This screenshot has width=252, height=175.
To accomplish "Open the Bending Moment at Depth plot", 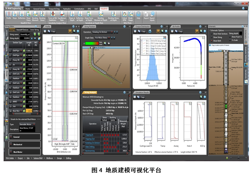I will tap(101, 16).
